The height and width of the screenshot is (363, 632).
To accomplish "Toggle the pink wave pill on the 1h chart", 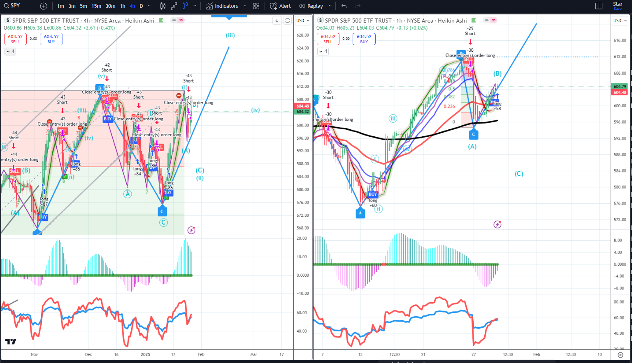I will (494, 20).
